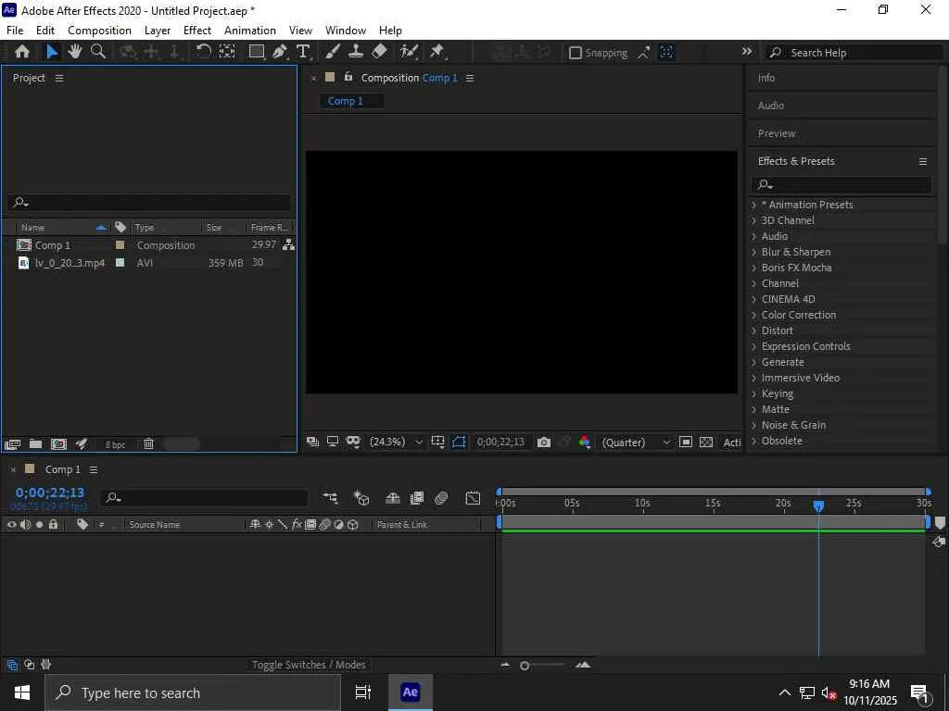Show hidden toolbar items with double chevron
This screenshot has height=711, width=949.
[747, 52]
